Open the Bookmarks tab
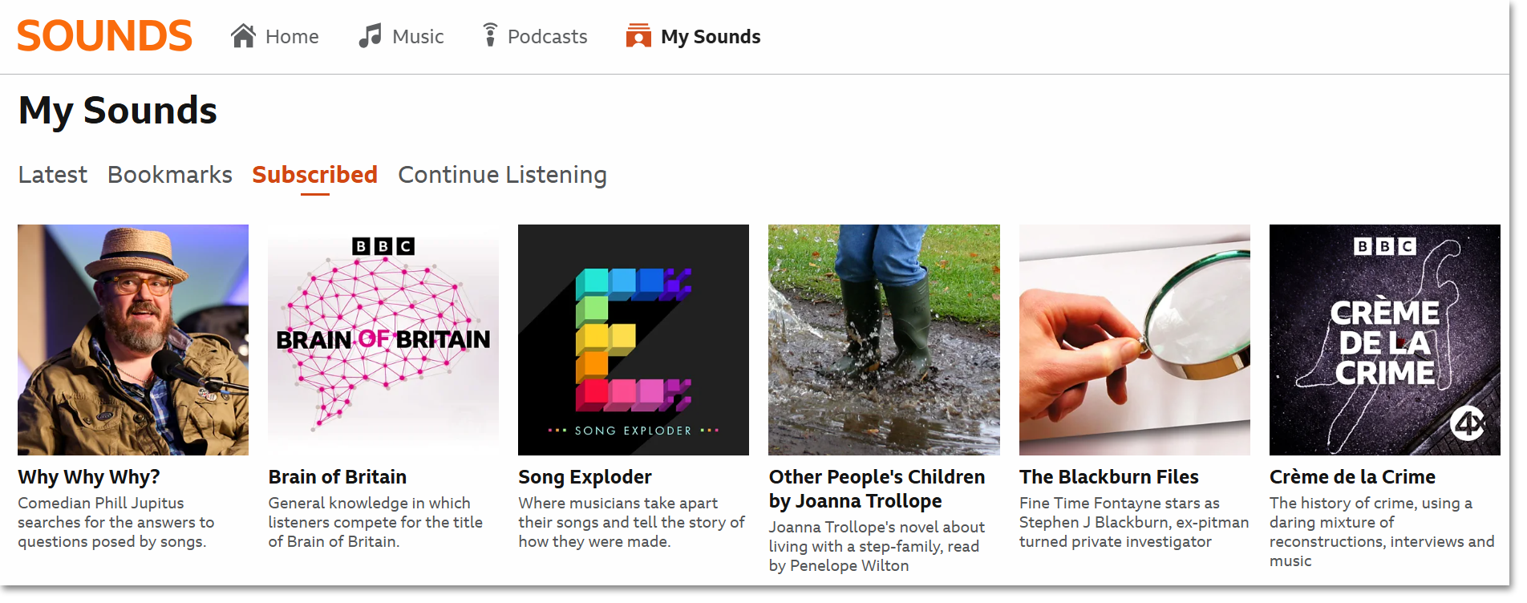Screen dimensions: 1527x603 [x=169, y=175]
